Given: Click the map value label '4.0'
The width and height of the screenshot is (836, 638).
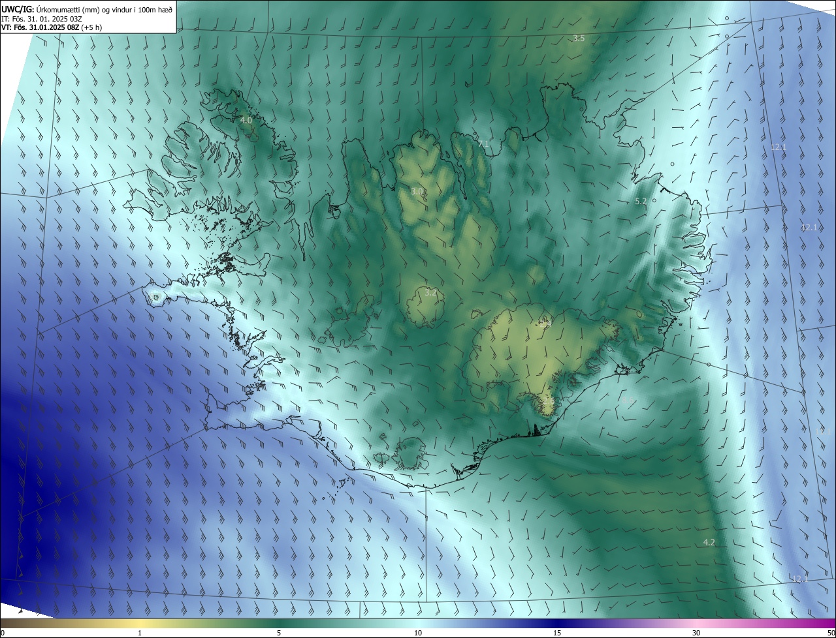Looking at the screenshot, I should coord(246,120).
